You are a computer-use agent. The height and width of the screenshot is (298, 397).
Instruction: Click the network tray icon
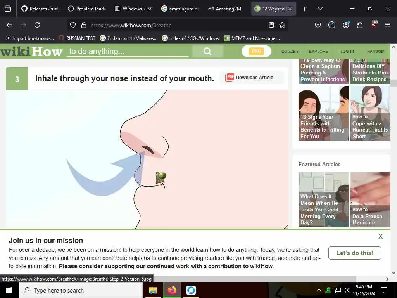tap(338, 290)
